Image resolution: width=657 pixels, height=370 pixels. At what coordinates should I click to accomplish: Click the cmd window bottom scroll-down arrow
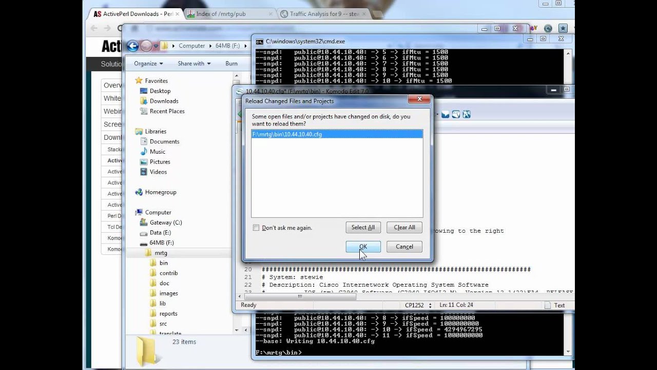click(x=569, y=351)
